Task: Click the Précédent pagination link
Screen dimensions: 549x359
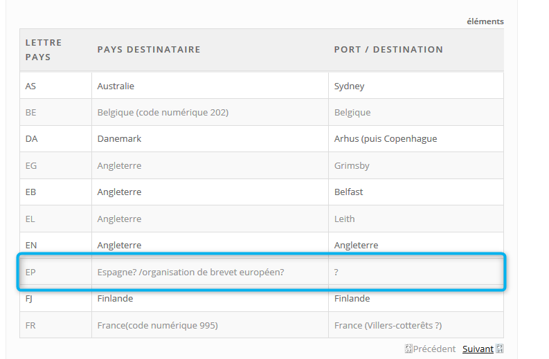Action: tap(434, 349)
